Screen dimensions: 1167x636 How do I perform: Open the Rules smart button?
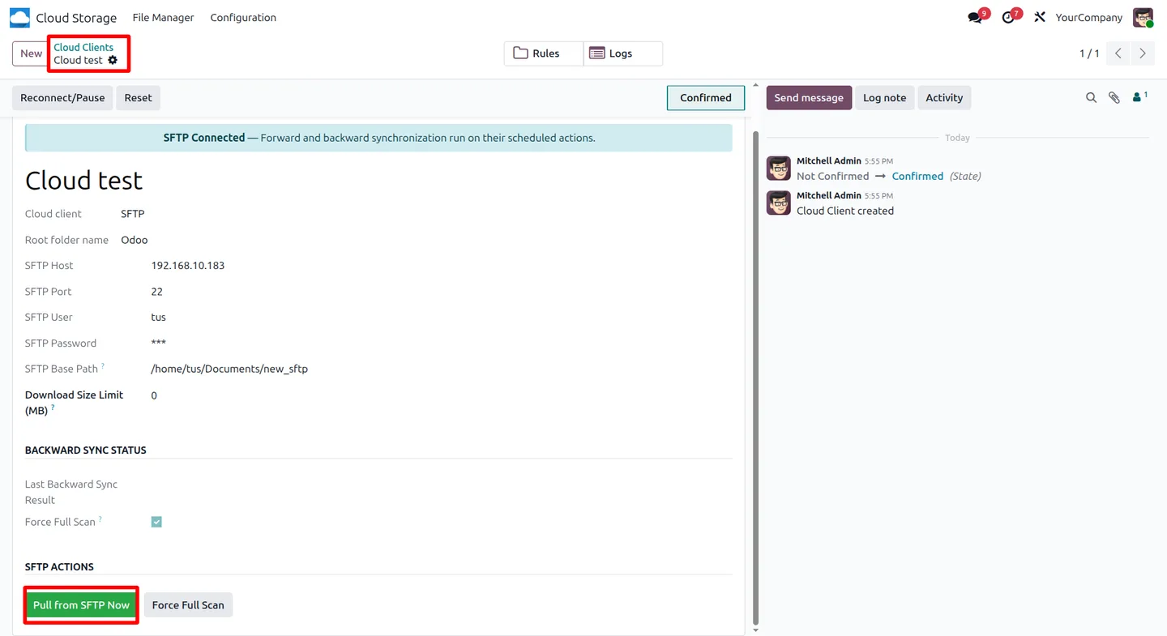[544, 53]
